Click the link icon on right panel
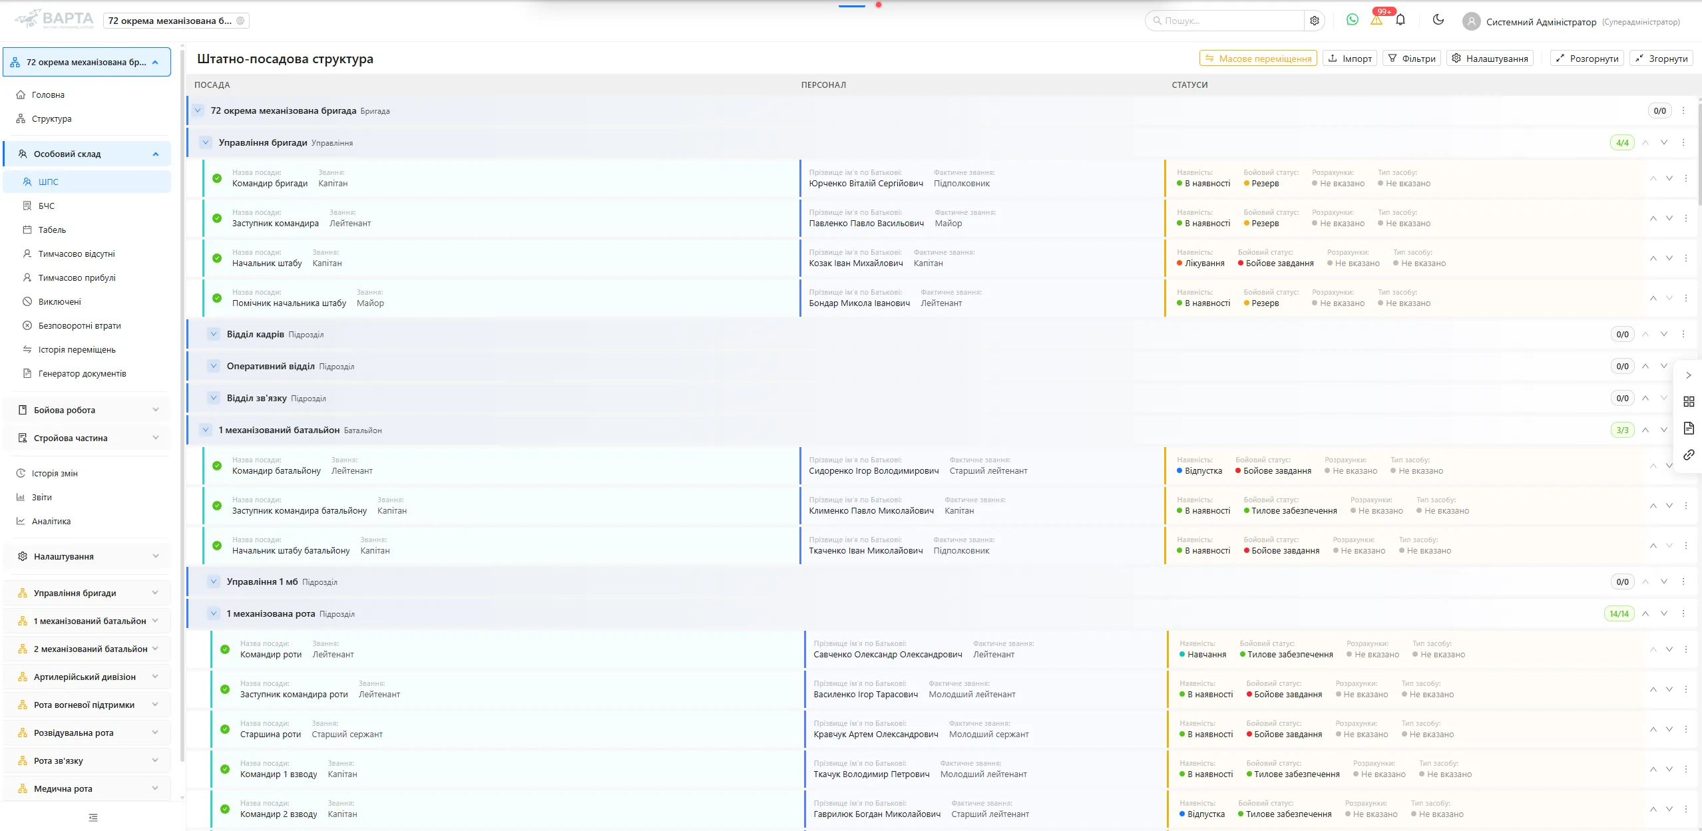1702x831 pixels. pyautogui.click(x=1689, y=455)
